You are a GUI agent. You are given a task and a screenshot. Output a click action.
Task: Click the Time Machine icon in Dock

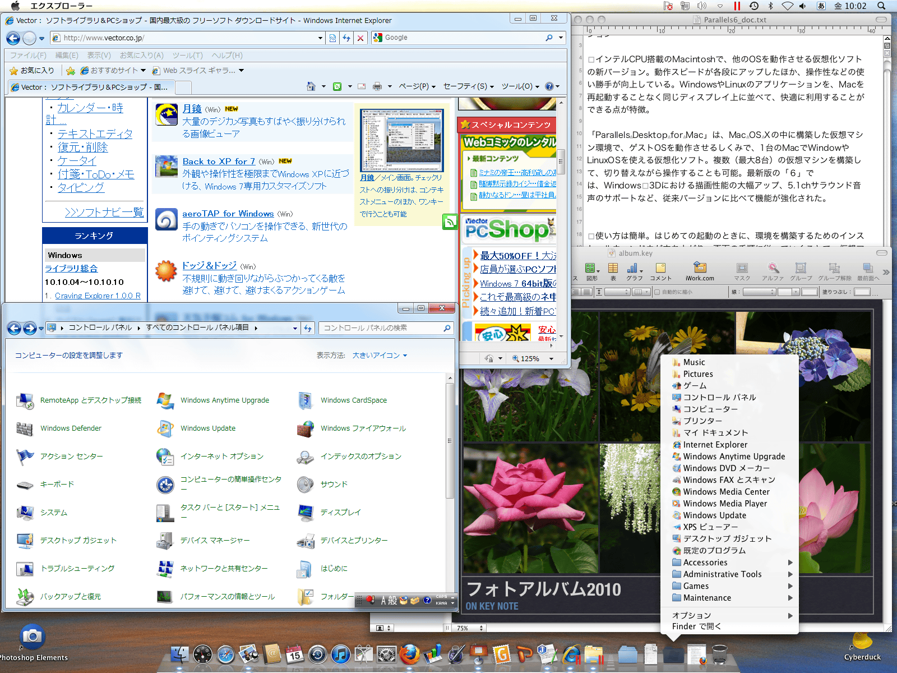[x=317, y=654]
